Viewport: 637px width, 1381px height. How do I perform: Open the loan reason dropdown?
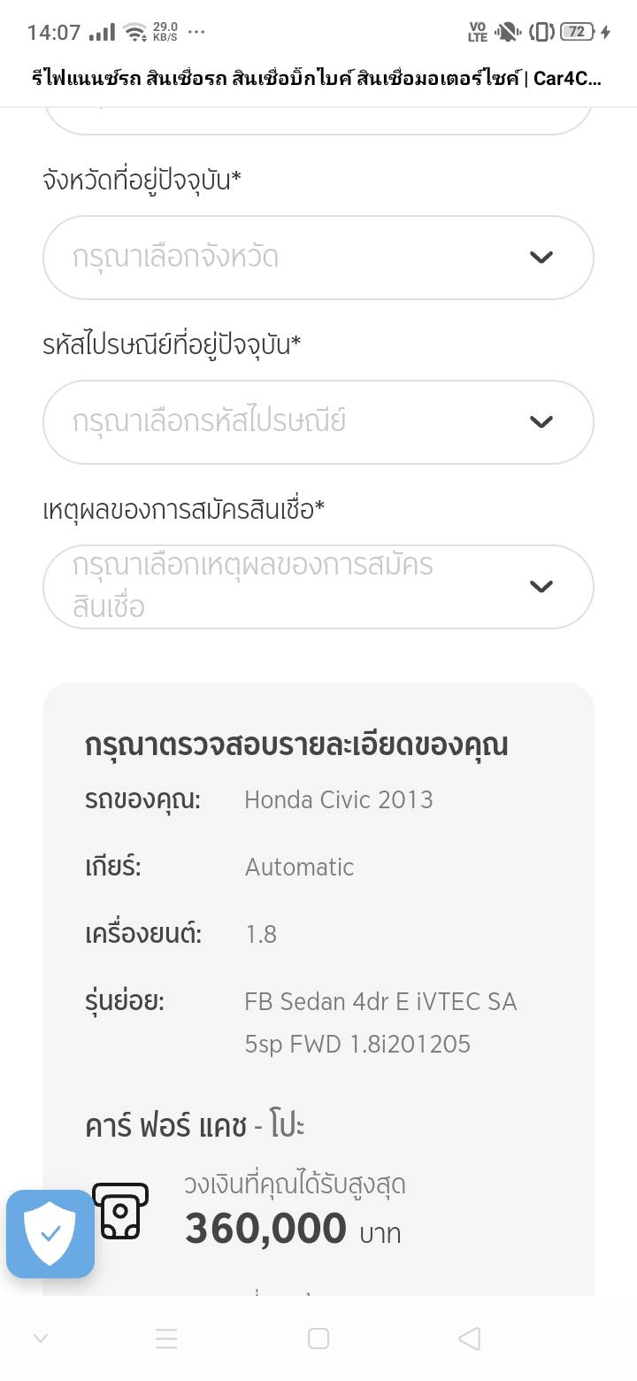283,586
